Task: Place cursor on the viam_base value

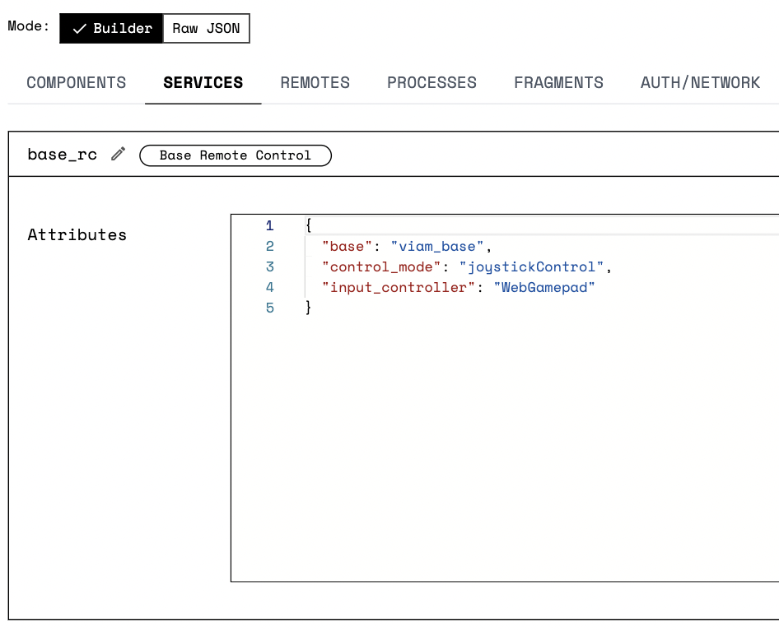Action: pyautogui.click(x=436, y=246)
